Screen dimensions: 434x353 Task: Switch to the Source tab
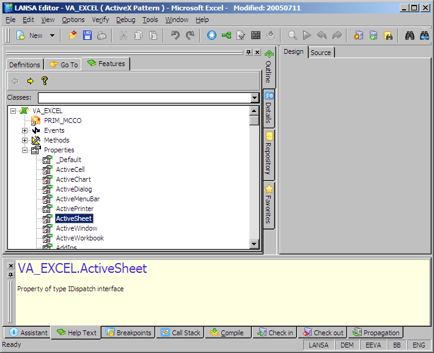click(320, 53)
